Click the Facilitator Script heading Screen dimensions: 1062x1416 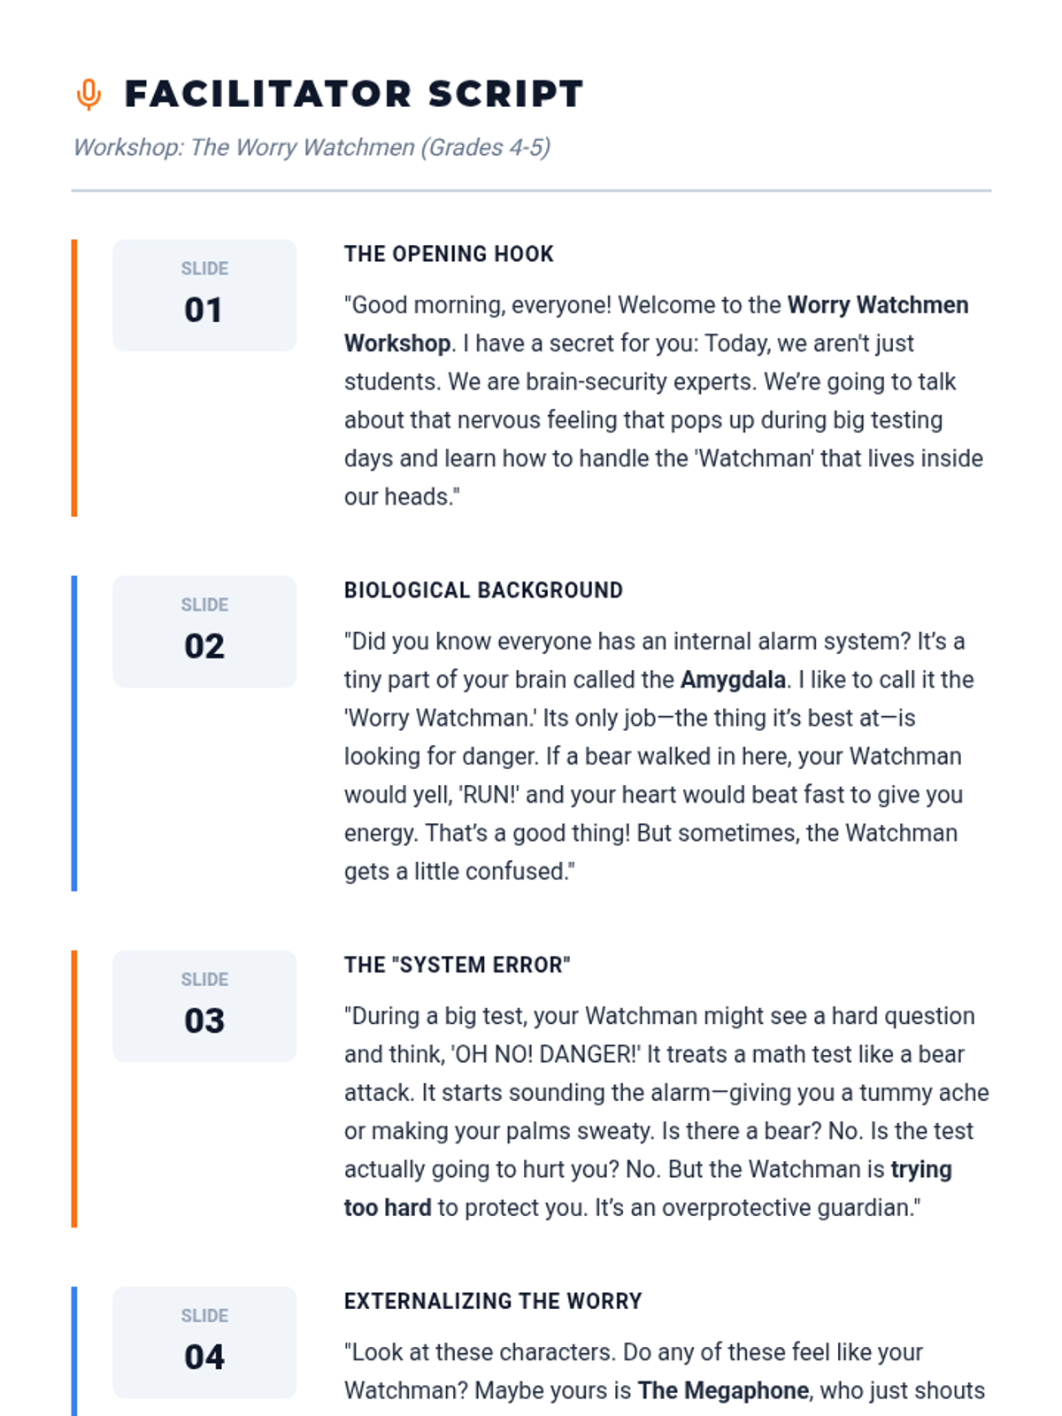click(x=354, y=94)
